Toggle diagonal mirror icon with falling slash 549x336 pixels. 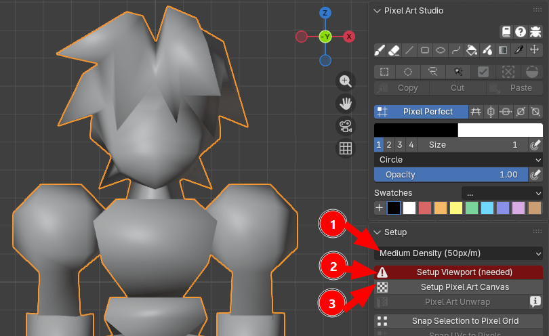tap(535, 112)
